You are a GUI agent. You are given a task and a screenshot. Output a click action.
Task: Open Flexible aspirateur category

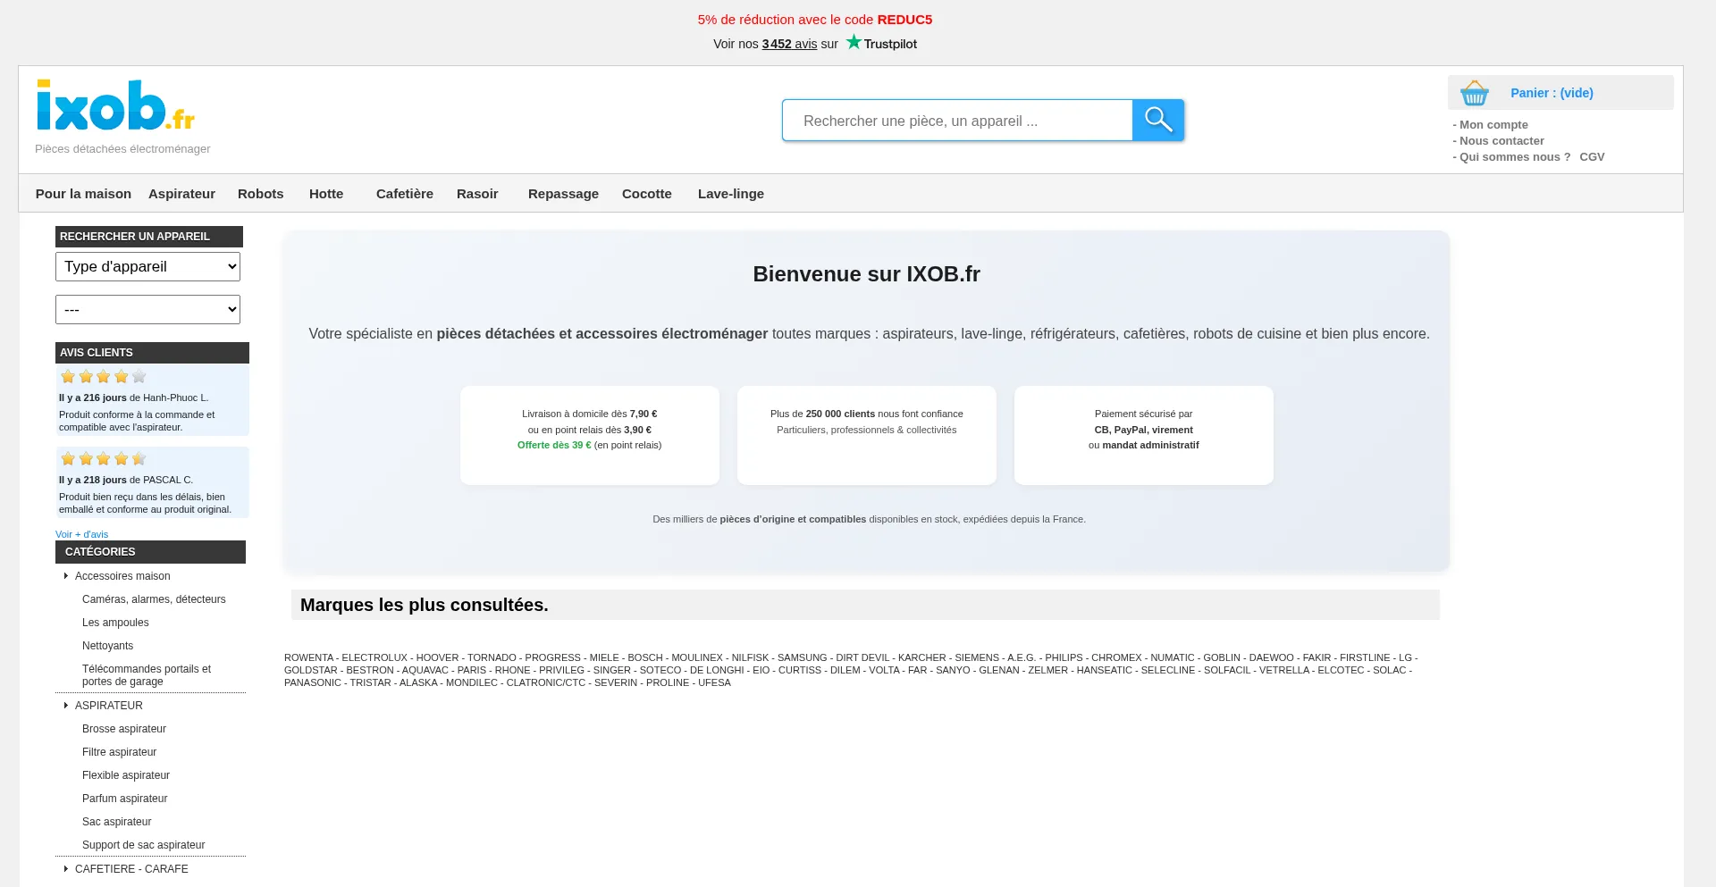pyautogui.click(x=126, y=775)
